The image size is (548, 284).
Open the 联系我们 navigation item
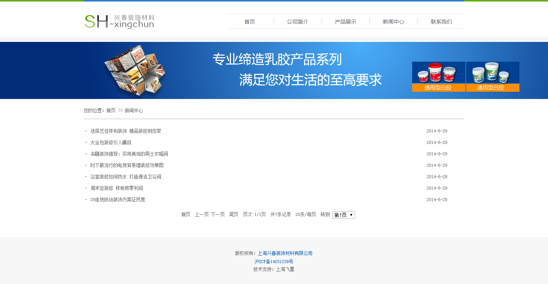pyautogui.click(x=441, y=22)
